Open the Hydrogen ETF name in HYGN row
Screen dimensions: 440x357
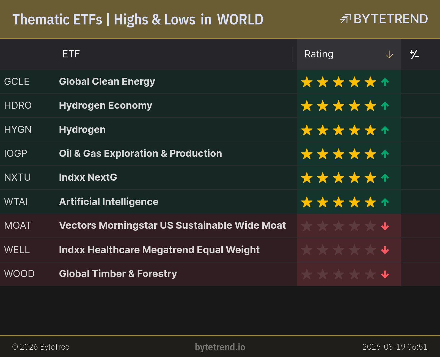(x=82, y=130)
